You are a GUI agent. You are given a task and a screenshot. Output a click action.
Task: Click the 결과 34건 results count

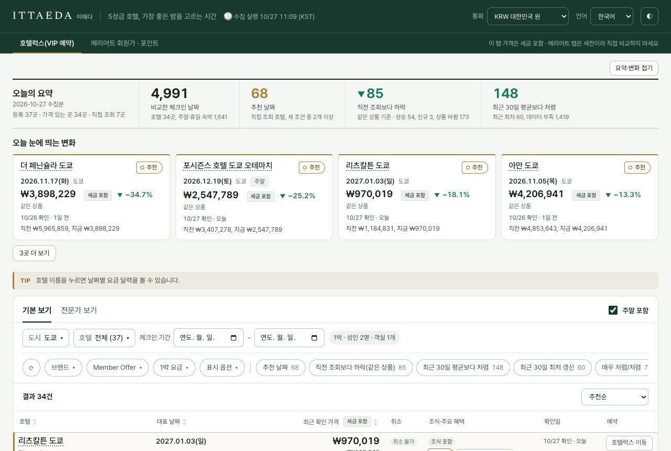coord(38,396)
